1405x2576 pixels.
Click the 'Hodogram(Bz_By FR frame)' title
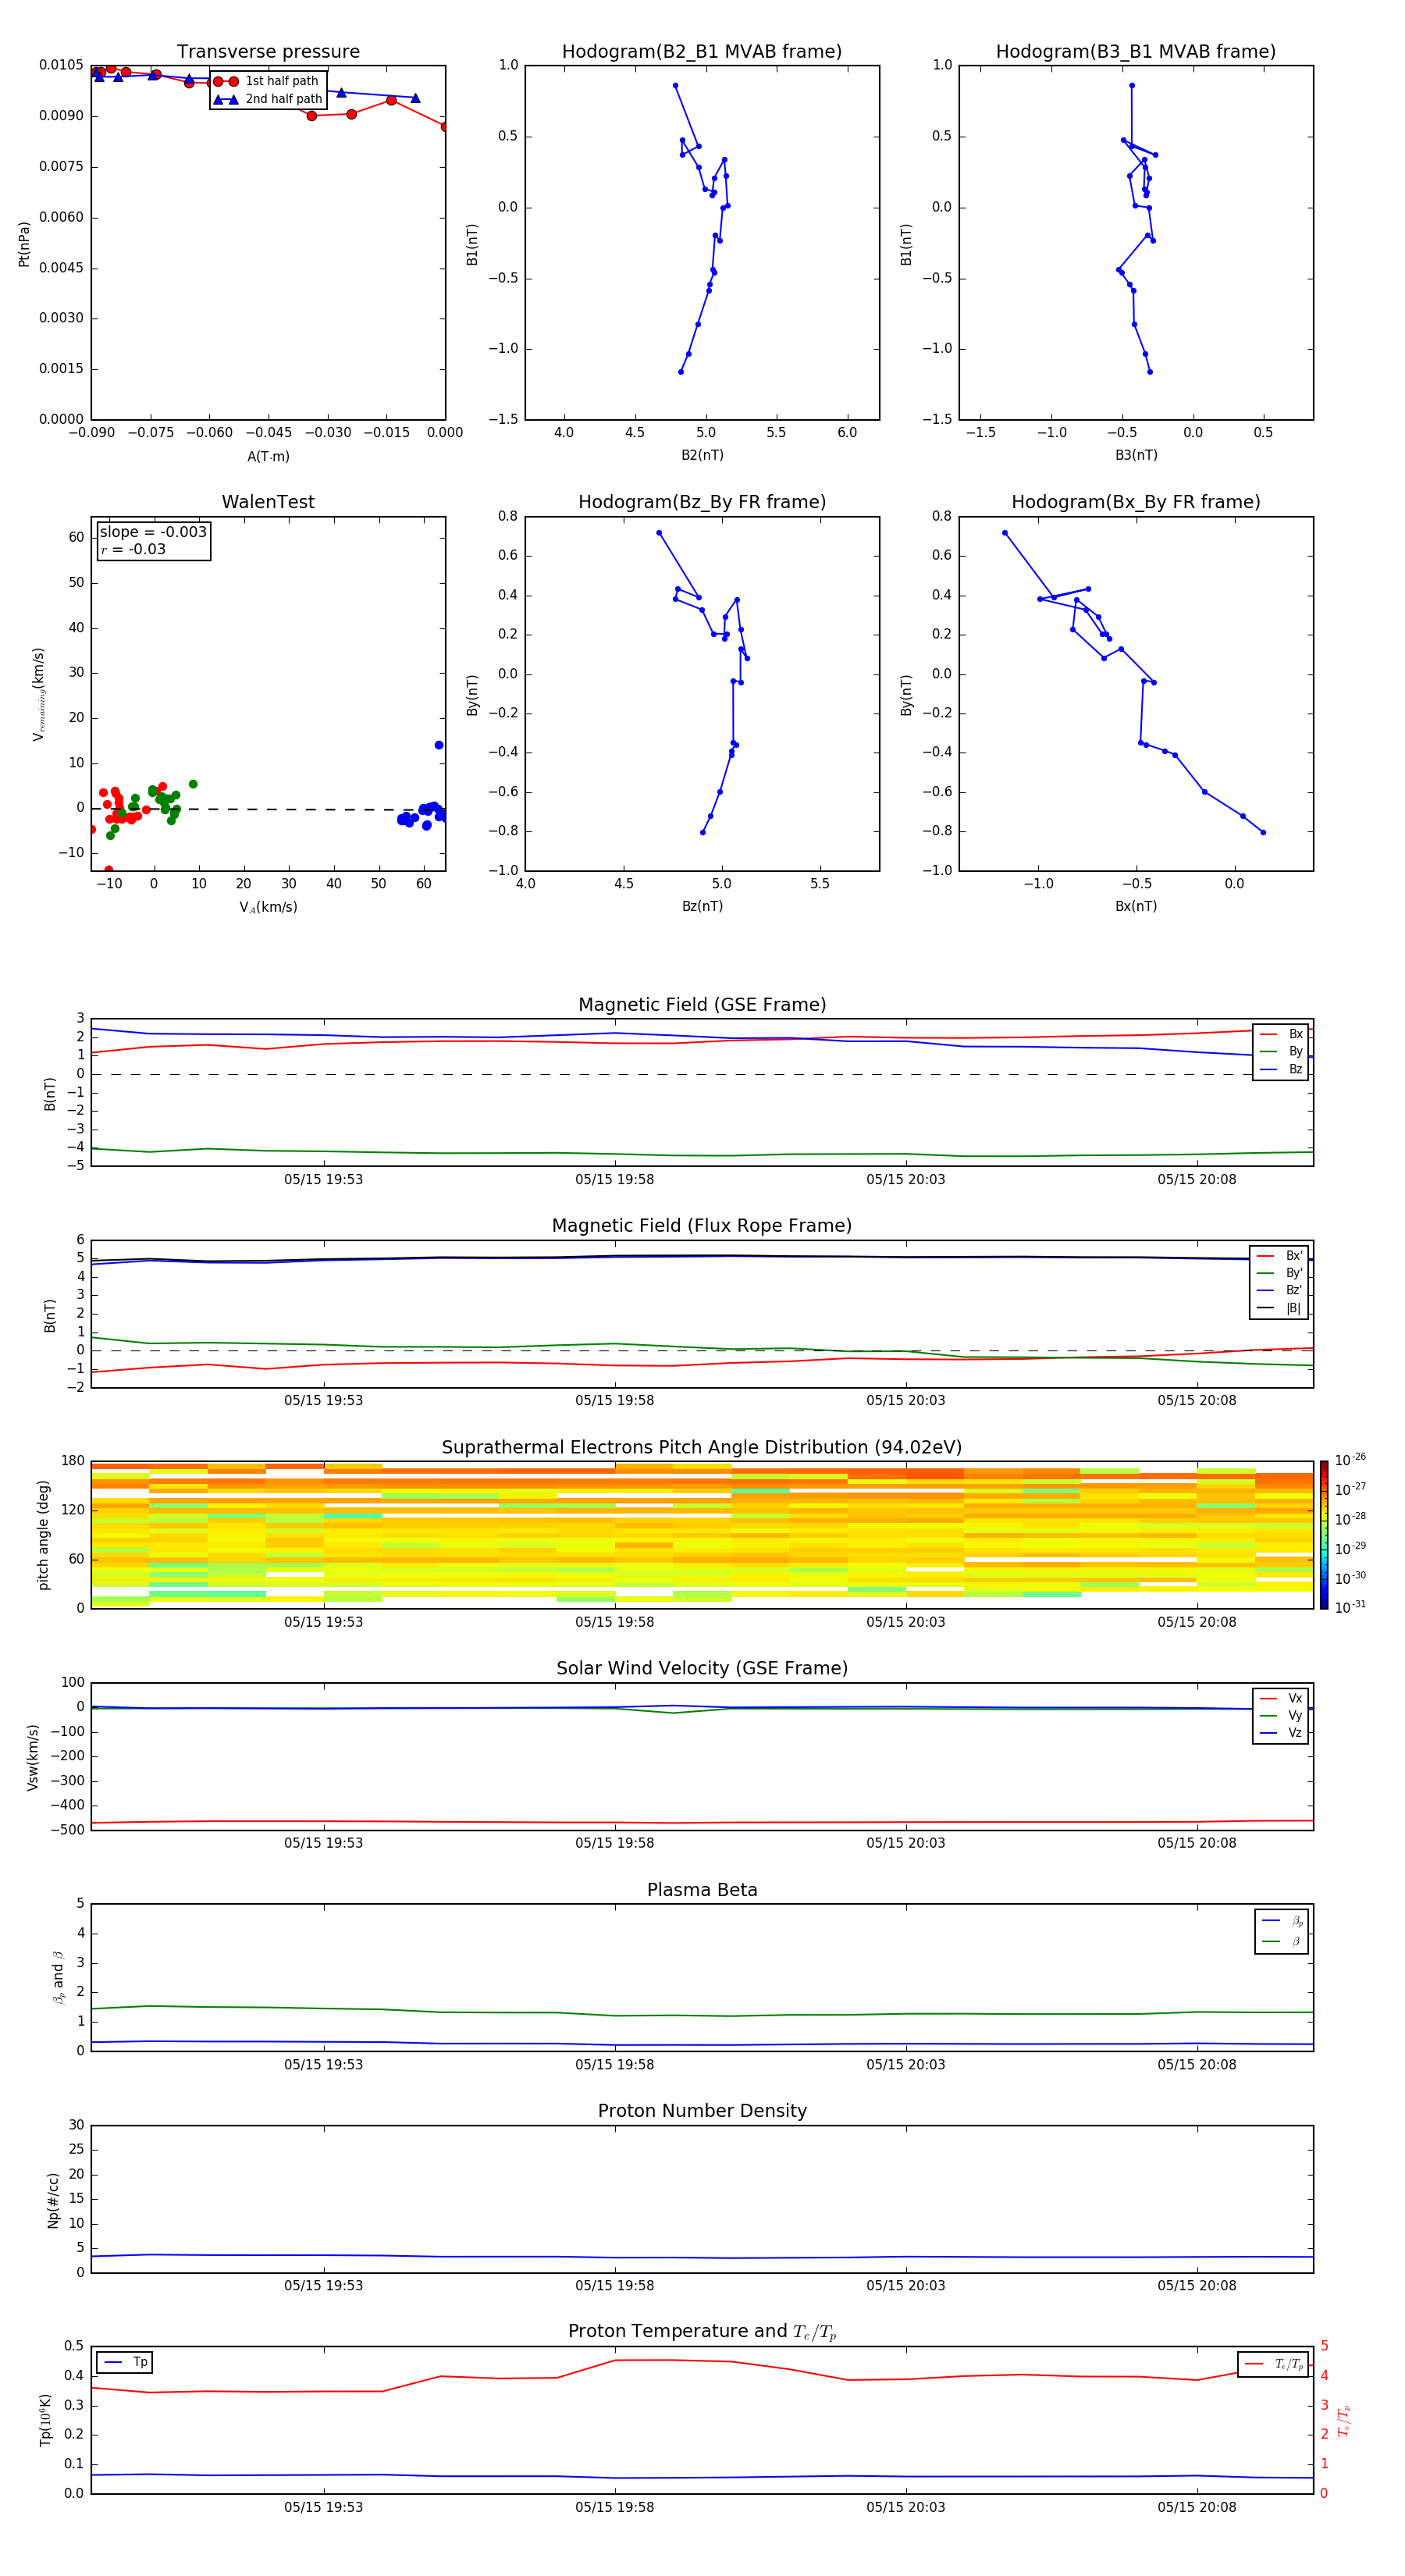pos(702,502)
